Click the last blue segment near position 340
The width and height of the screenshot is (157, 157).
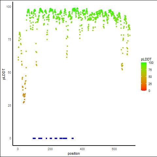[x=73, y=138]
